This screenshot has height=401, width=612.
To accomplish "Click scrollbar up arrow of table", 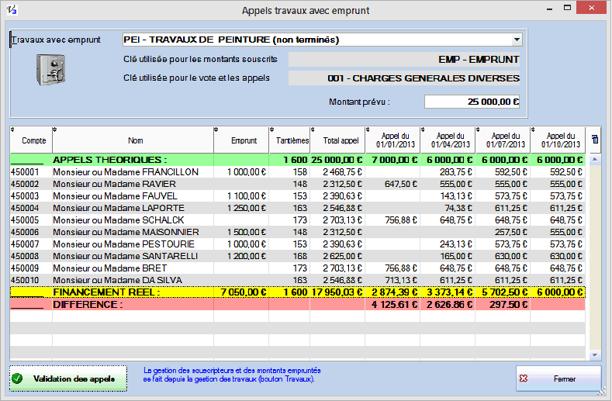I will coord(595,159).
